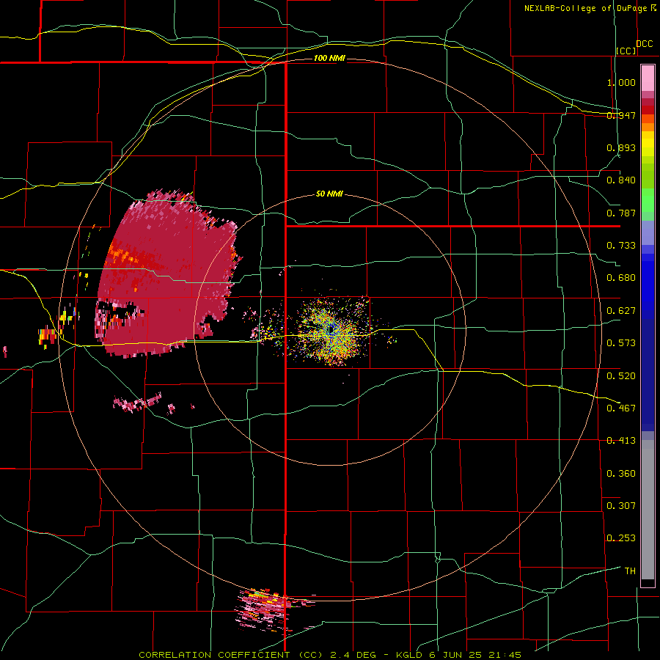Screen dimensions: 660x660
Task: Pick the light pink swatch on color bar
Action: coord(648,78)
